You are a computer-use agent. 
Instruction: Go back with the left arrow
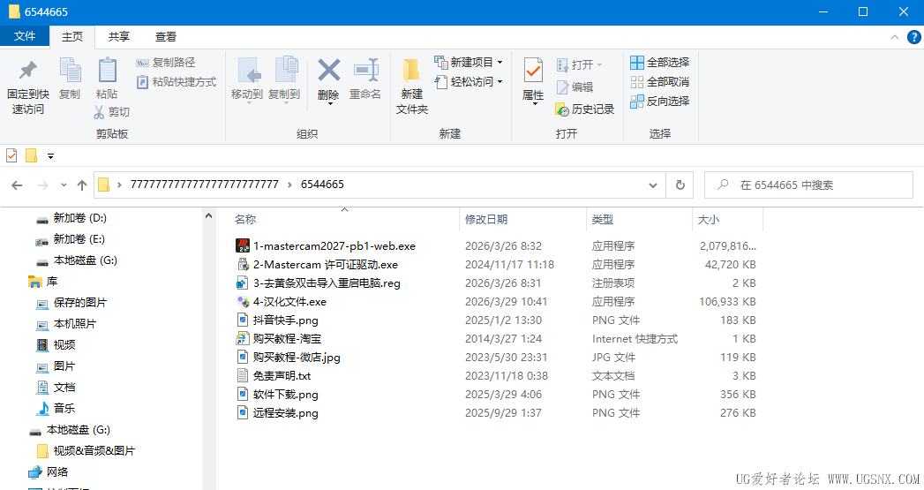17,185
